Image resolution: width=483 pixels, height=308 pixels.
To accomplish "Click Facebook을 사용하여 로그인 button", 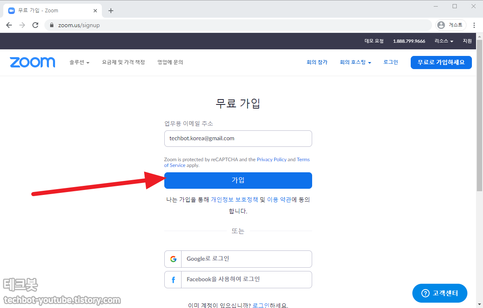I will [x=238, y=280].
